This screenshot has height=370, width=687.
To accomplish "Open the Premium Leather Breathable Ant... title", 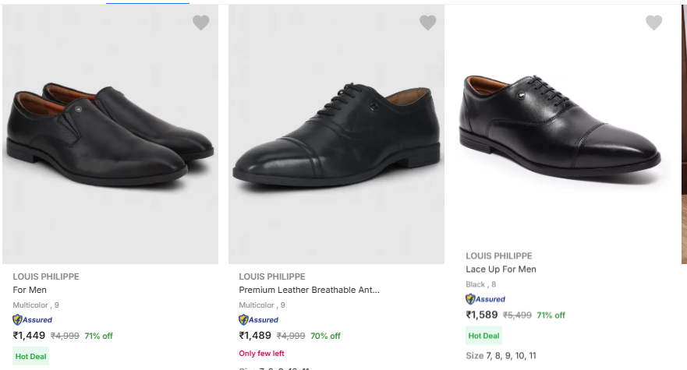I will [x=309, y=290].
